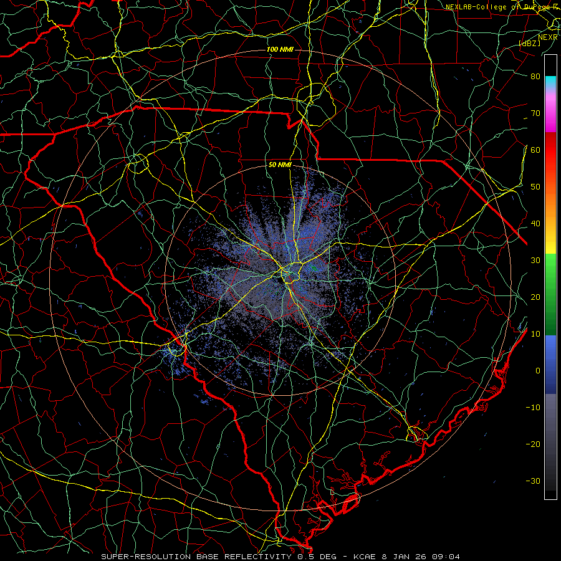Click the -30 value on the dBZ scale
This screenshot has width=561, height=561.
click(x=533, y=481)
